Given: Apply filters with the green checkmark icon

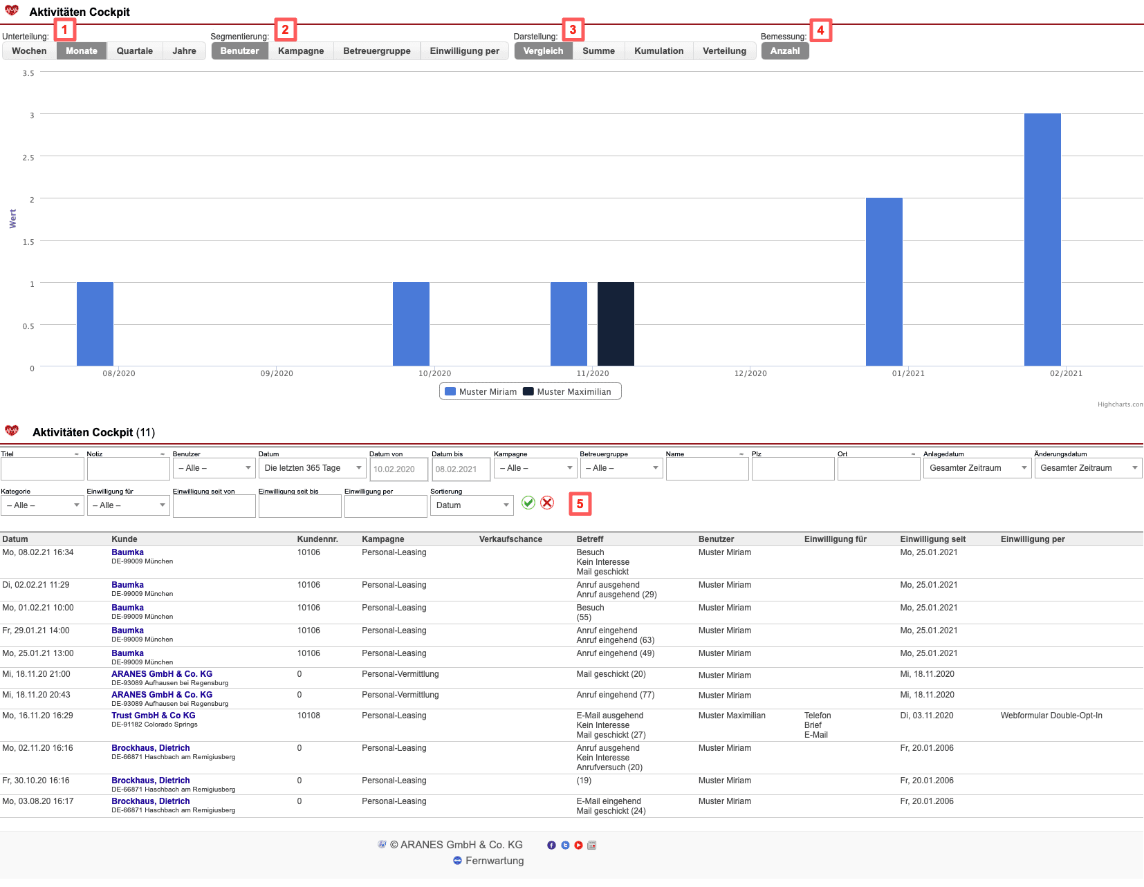Looking at the screenshot, I should pos(528,503).
